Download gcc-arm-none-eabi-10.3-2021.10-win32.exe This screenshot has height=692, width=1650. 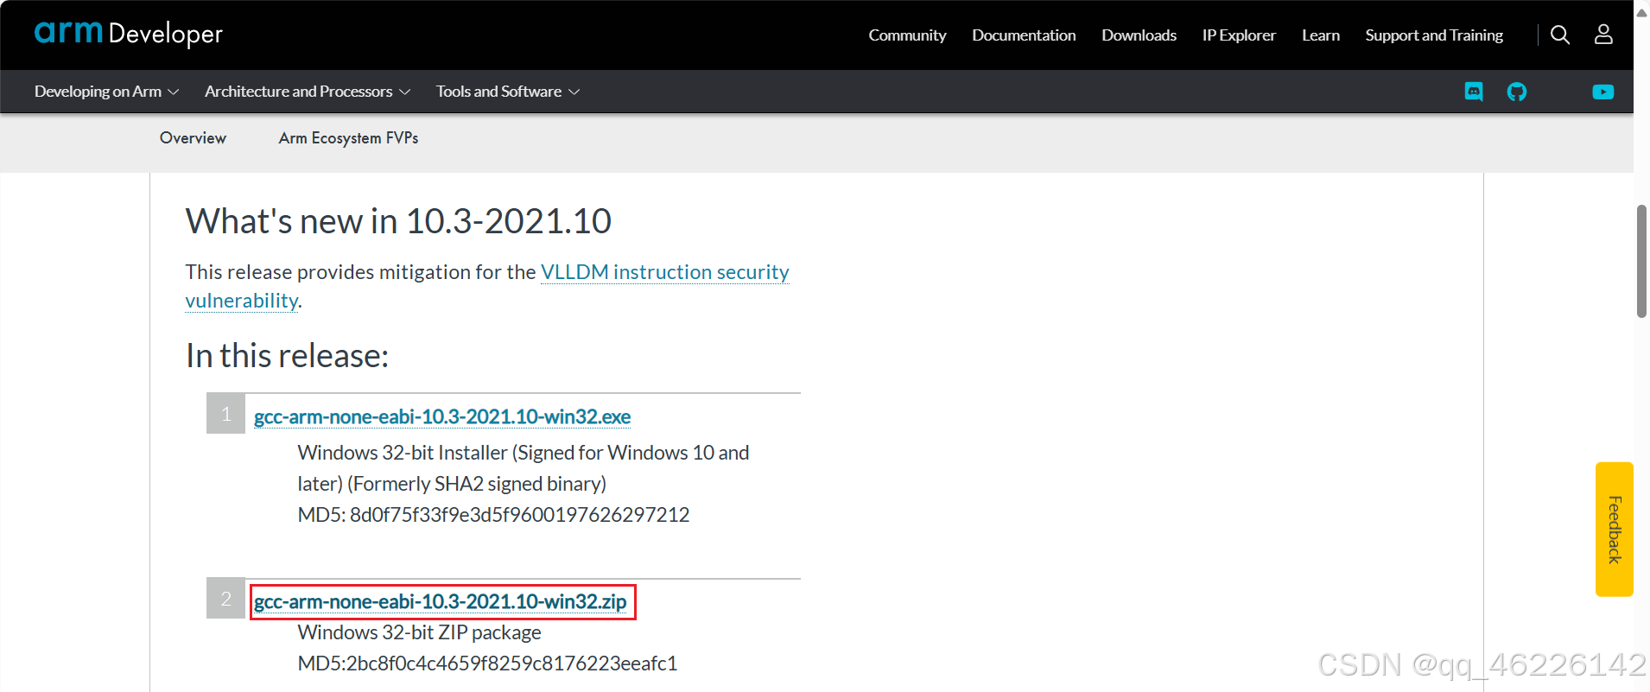[442, 416]
